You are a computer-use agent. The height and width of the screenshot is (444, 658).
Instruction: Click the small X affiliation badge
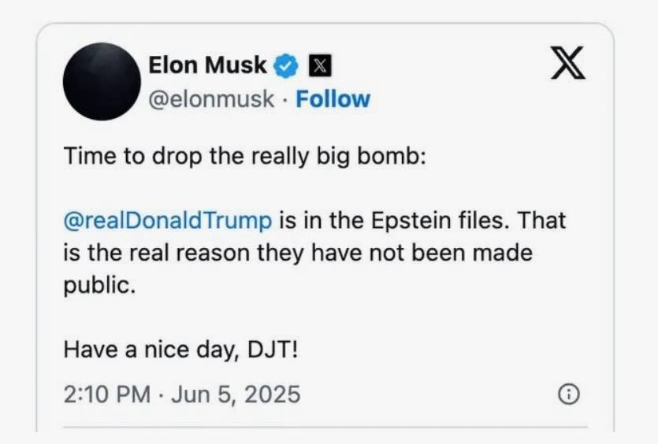pyautogui.click(x=318, y=67)
